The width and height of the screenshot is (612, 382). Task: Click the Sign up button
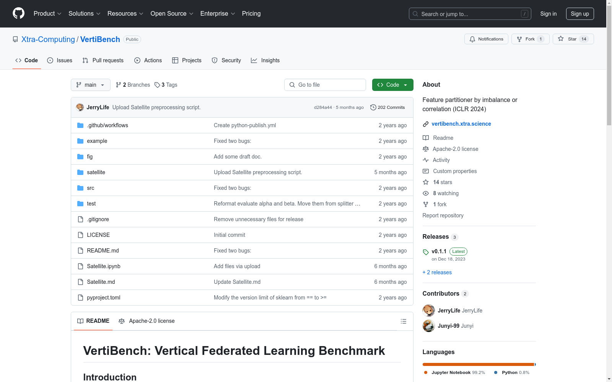pyautogui.click(x=580, y=14)
